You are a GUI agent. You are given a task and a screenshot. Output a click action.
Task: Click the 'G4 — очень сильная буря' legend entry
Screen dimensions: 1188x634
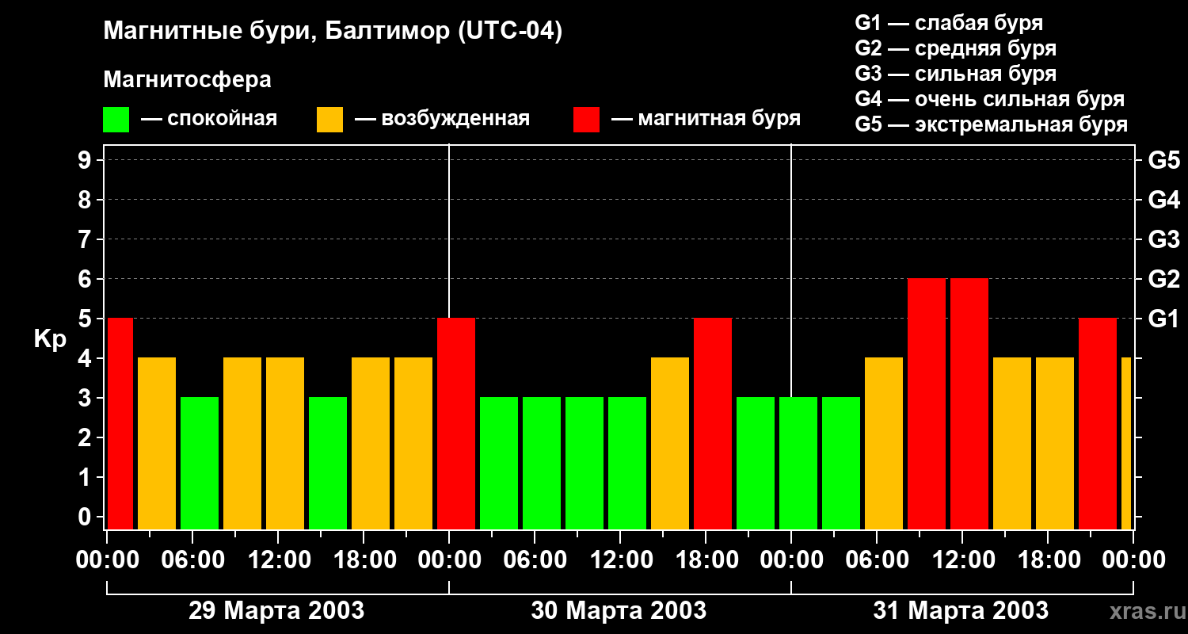point(989,99)
